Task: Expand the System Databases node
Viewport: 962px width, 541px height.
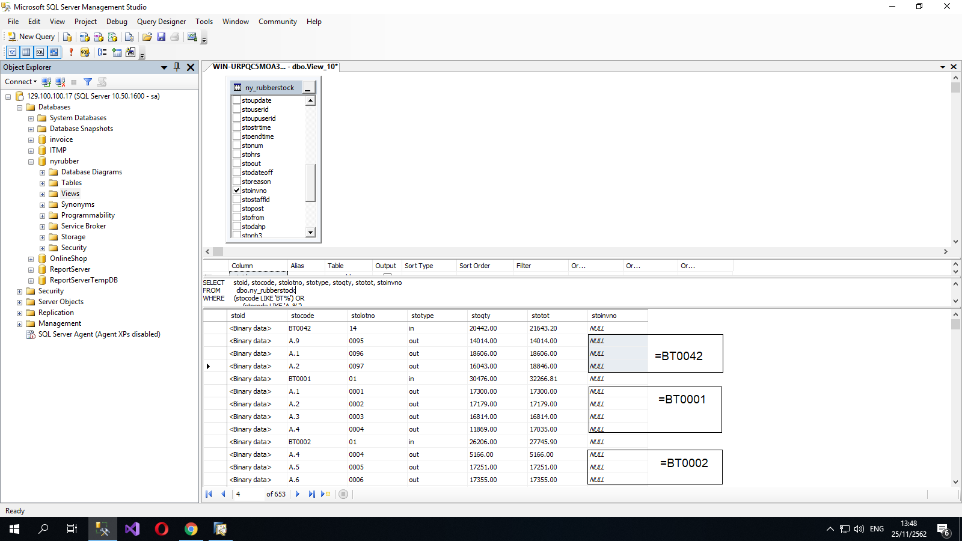Action: click(x=31, y=118)
